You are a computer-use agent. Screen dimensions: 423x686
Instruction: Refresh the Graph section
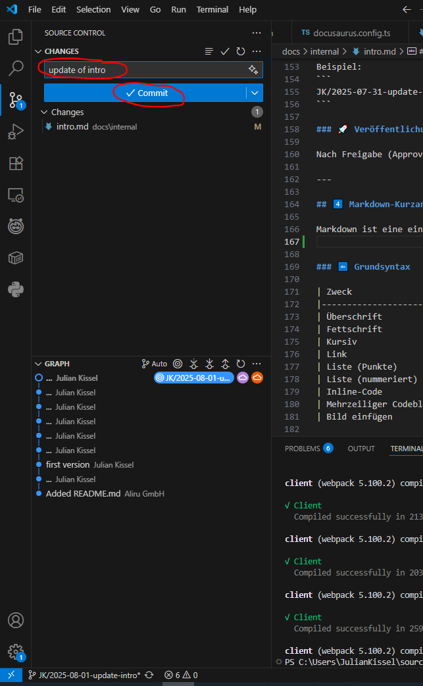tap(241, 364)
